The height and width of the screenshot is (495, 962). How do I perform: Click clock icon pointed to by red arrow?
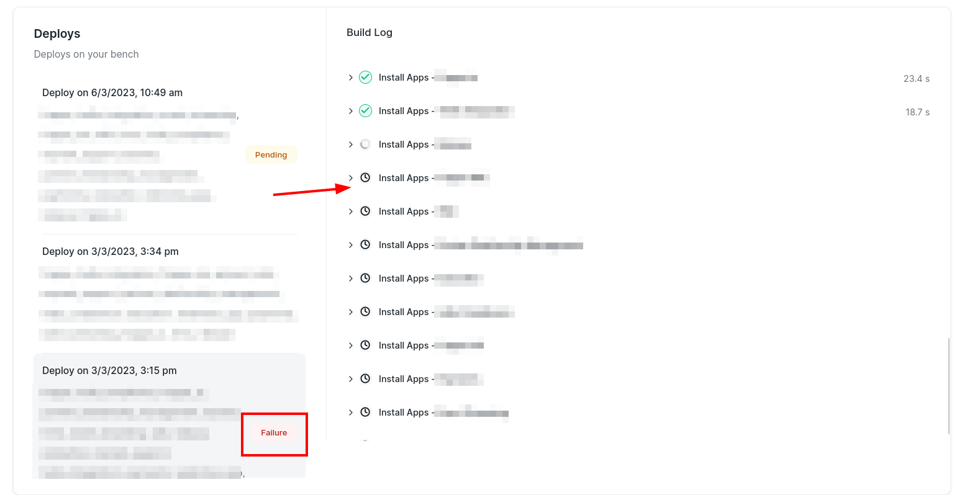tap(365, 177)
